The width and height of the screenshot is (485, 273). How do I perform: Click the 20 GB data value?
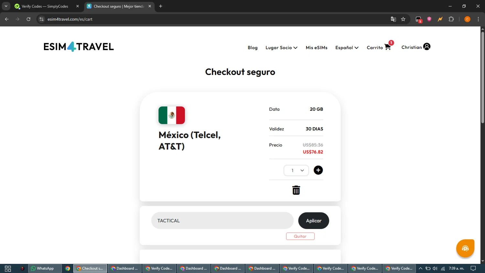(x=316, y=109)
